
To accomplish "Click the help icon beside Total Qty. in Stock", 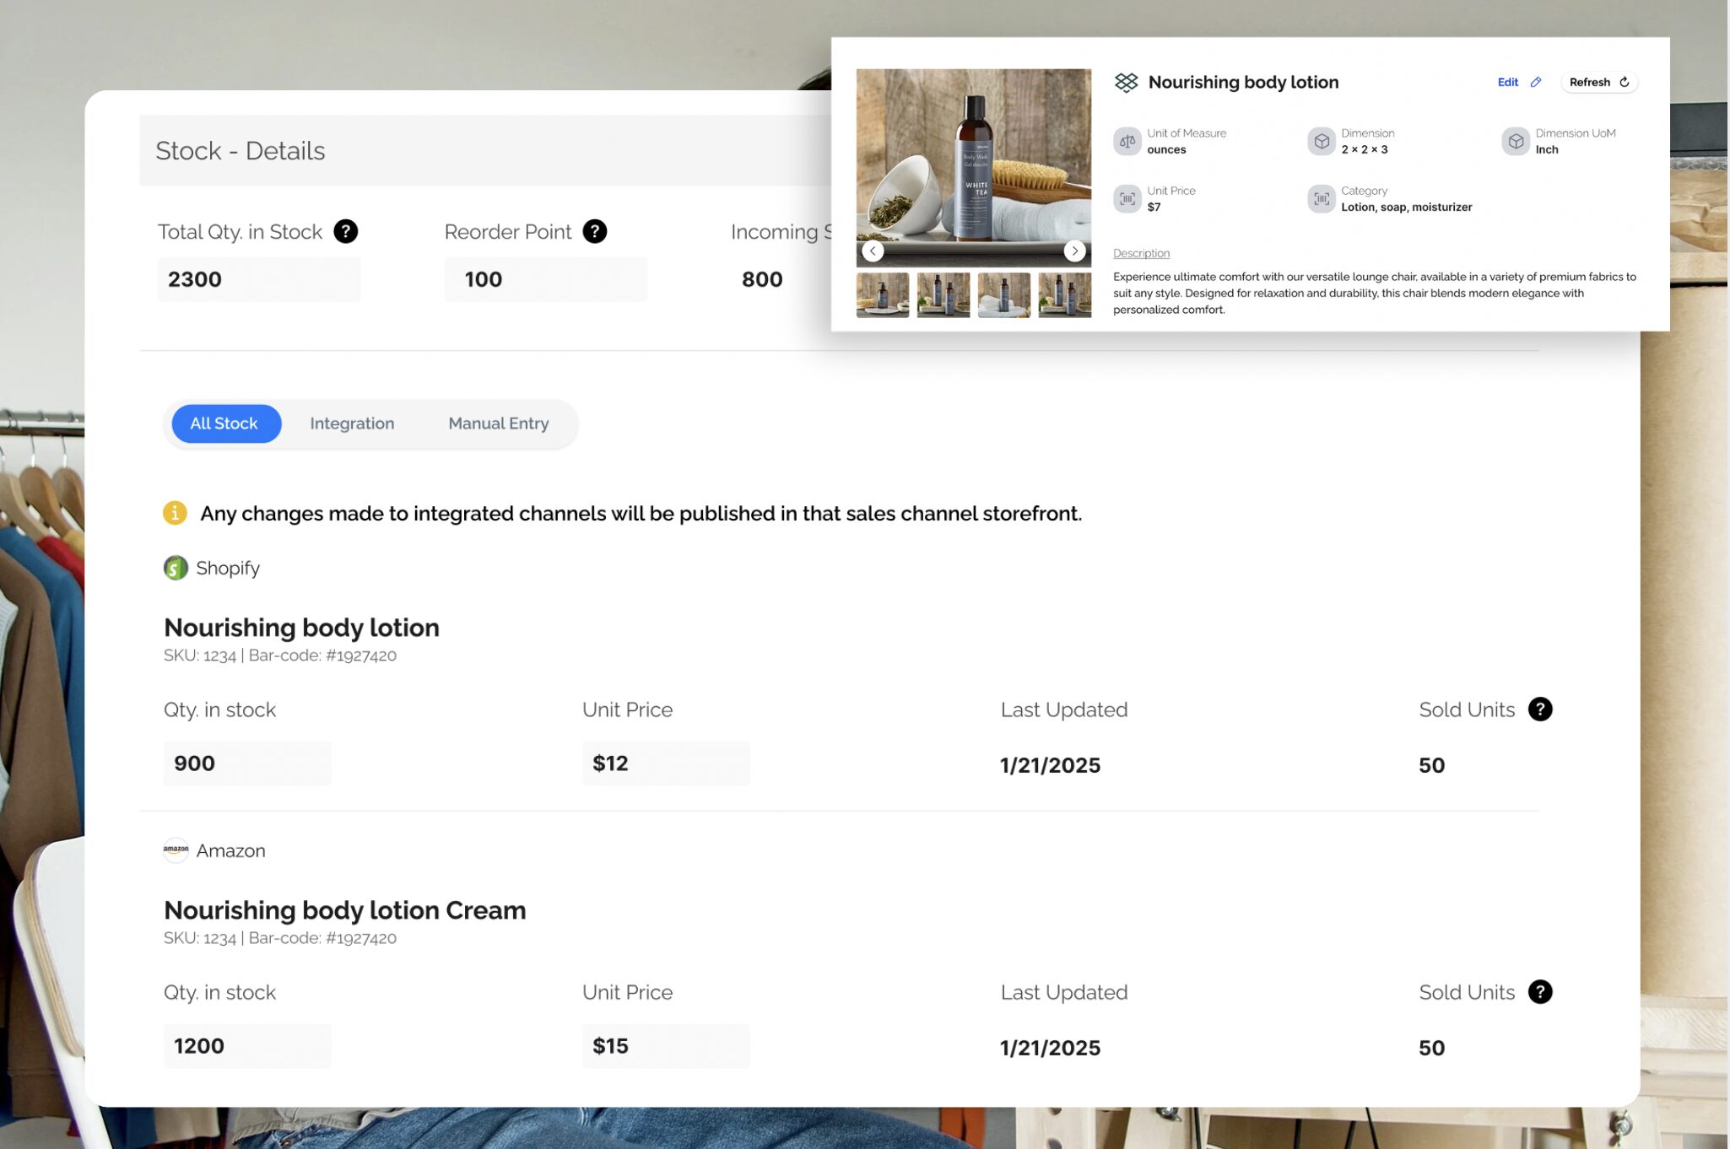I will tap(345, 231).
